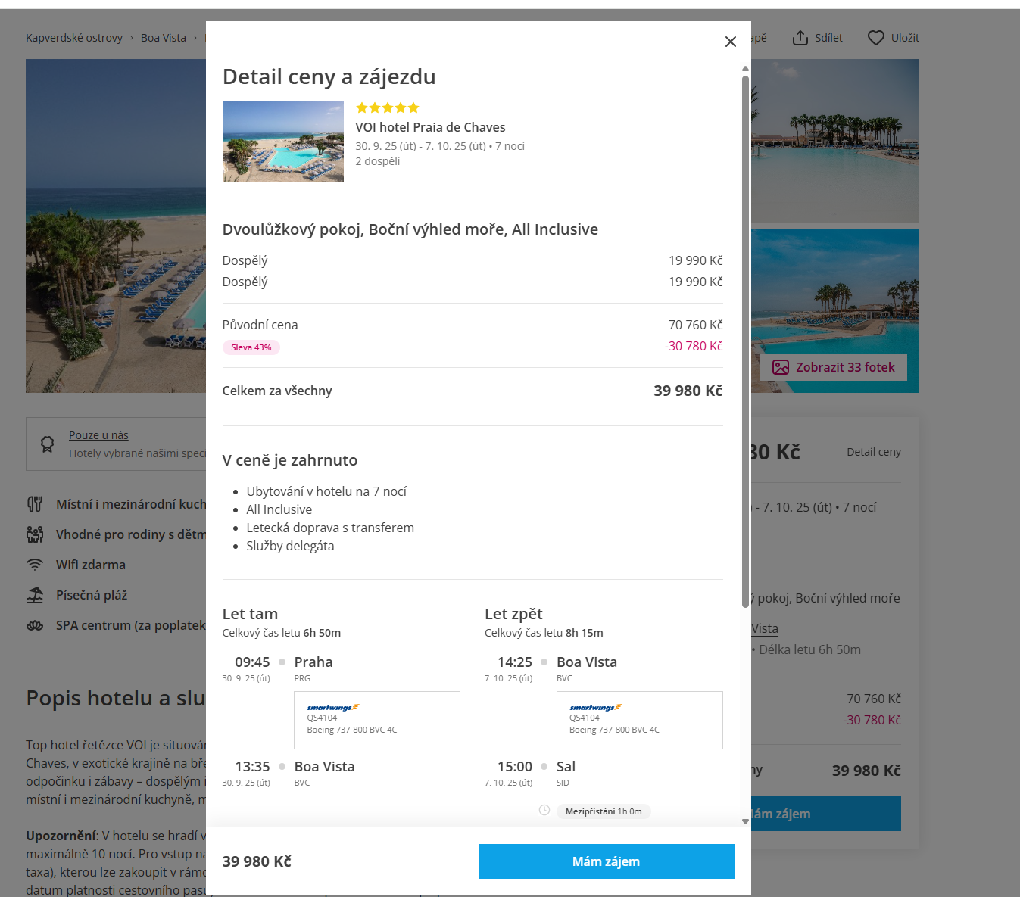The width and height of the screenshot is (1020, 897).
Task: Click the heart save icon
Action: coord(875,38)
